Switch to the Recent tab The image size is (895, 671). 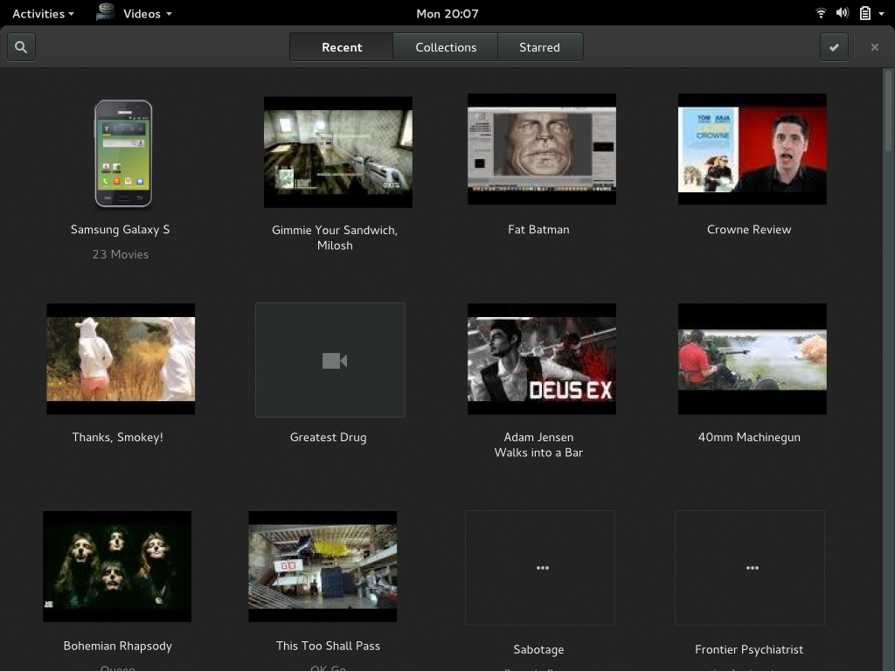coord(342,47)
